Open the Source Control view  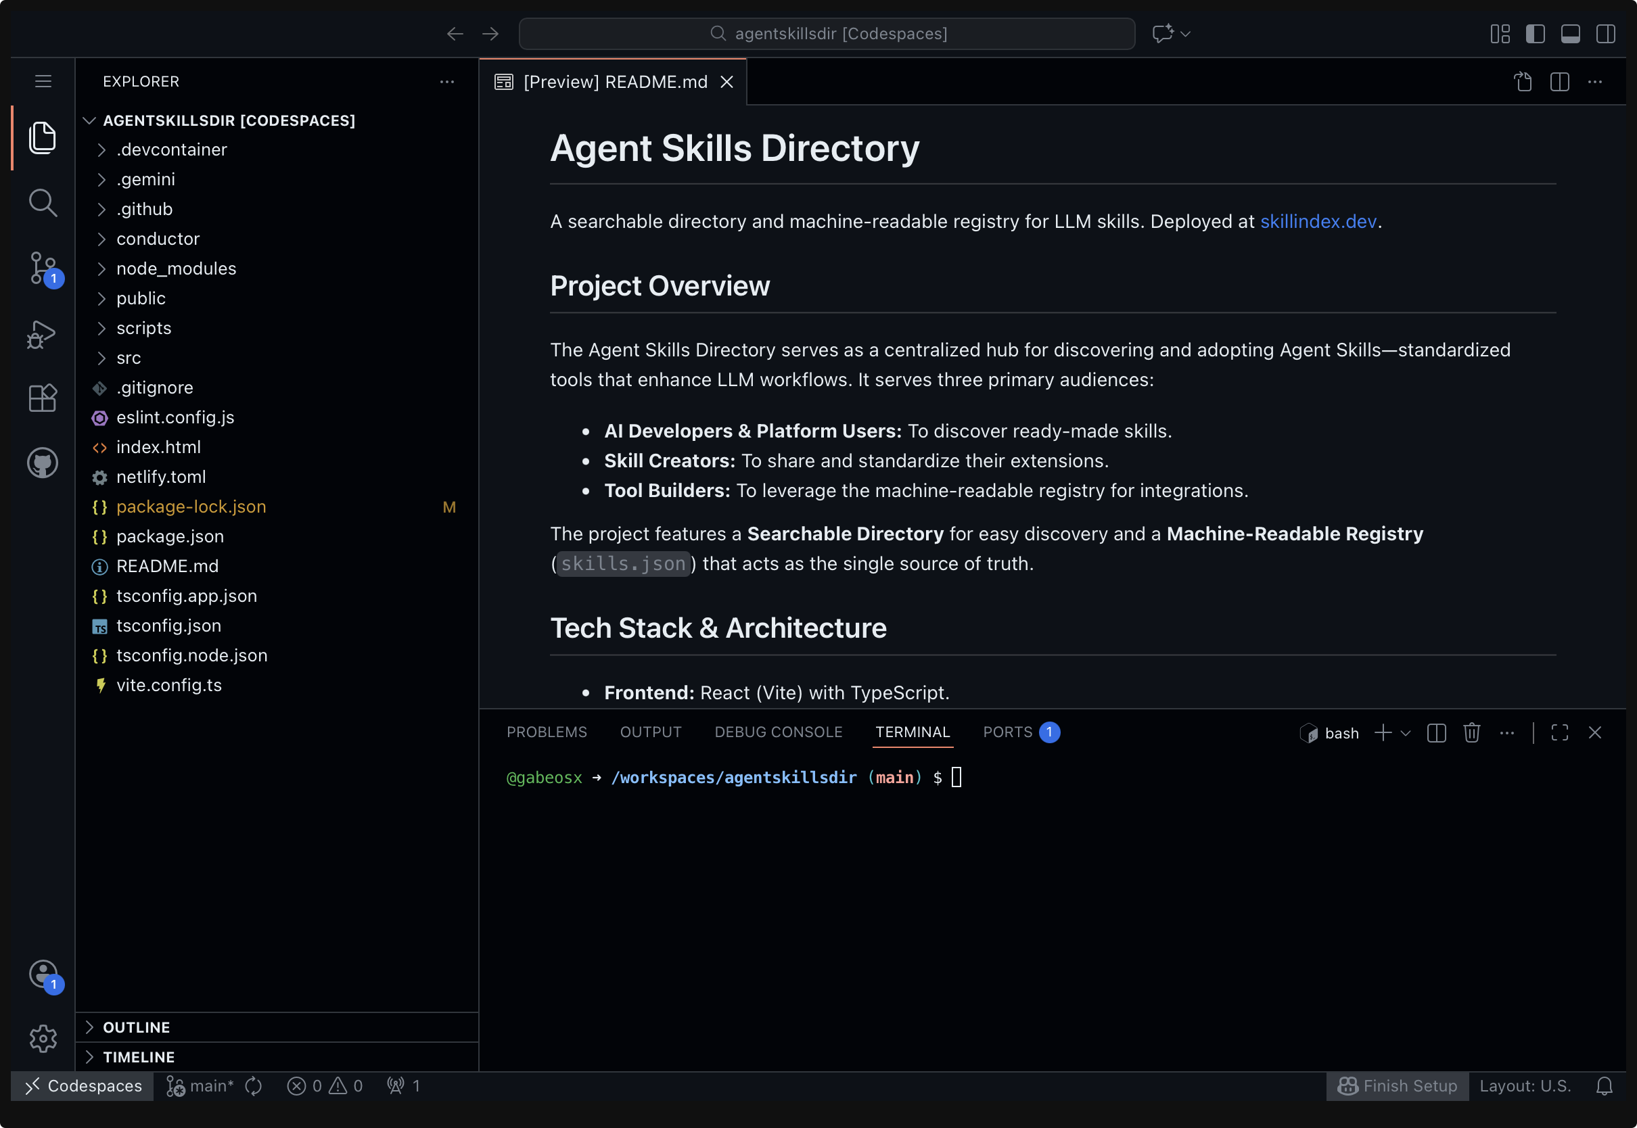[43, 268]
